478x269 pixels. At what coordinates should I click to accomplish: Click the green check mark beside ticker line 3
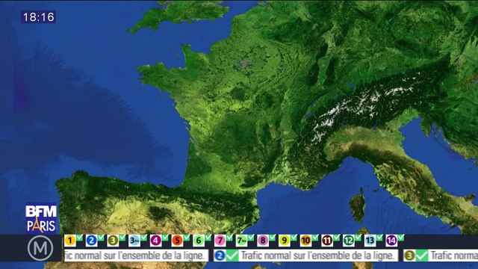click(x=422, y=256)
